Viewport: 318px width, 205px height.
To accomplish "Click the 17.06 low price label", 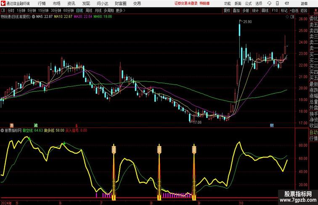I will coord(197,122).
